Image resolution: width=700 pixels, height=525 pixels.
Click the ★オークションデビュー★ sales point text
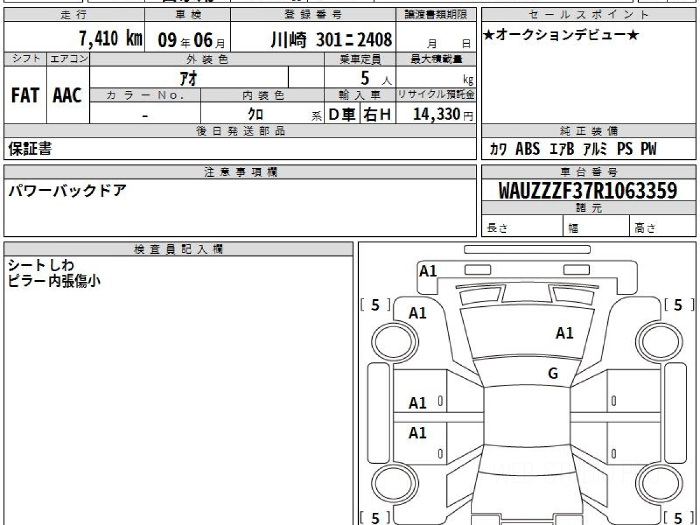tap(561, 36)
